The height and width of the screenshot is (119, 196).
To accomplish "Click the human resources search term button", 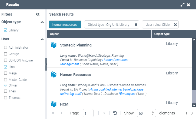I will (65, 25).
